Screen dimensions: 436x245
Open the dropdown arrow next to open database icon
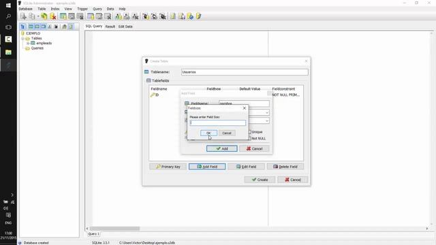38,16
